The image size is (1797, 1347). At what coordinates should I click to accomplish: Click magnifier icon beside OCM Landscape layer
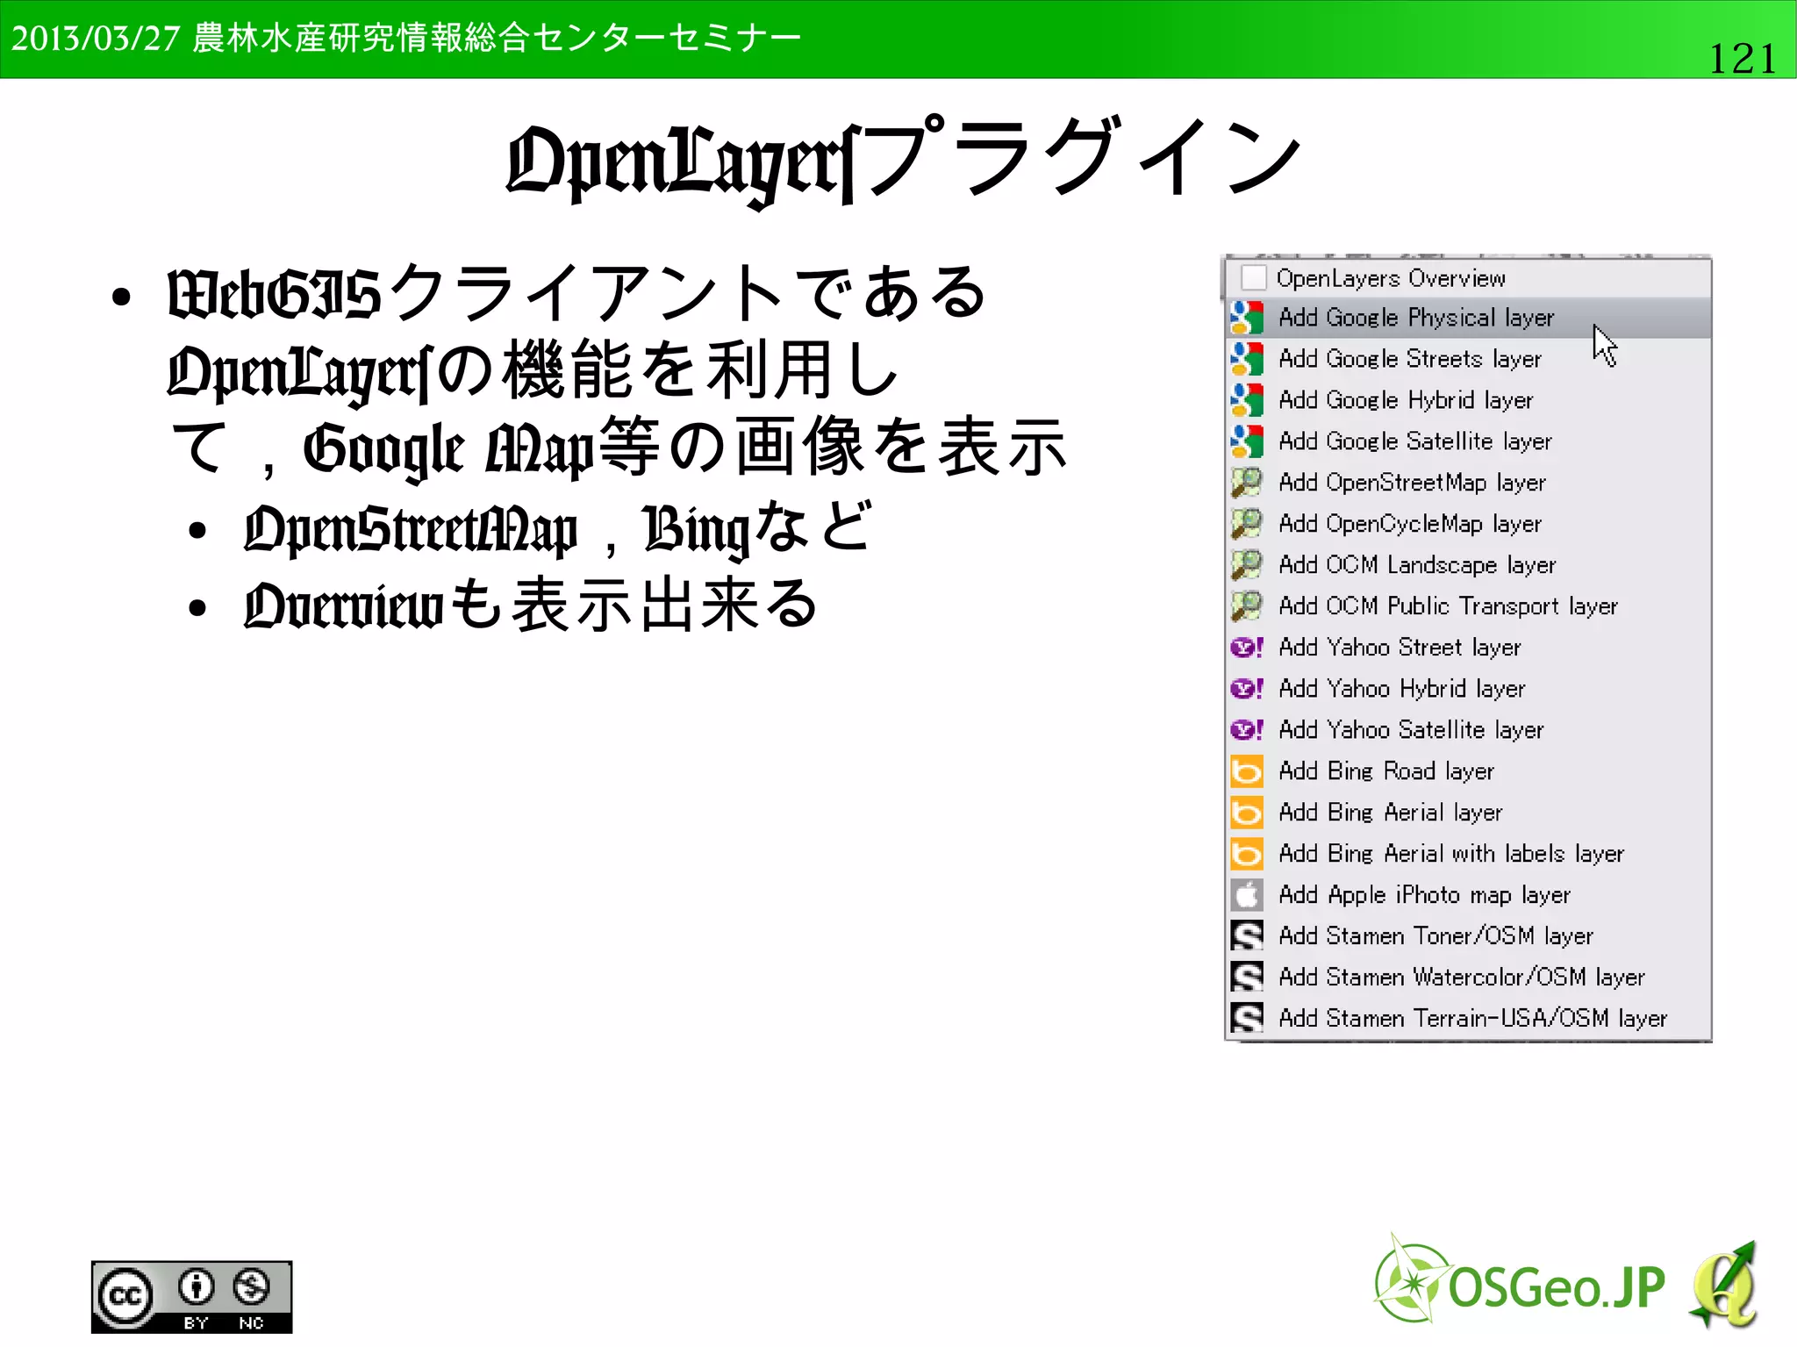[1247, 565]
